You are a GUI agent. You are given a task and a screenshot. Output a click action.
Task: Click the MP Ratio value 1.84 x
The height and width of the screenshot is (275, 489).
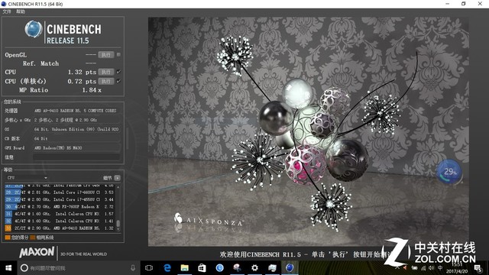[x=92, y=90]
